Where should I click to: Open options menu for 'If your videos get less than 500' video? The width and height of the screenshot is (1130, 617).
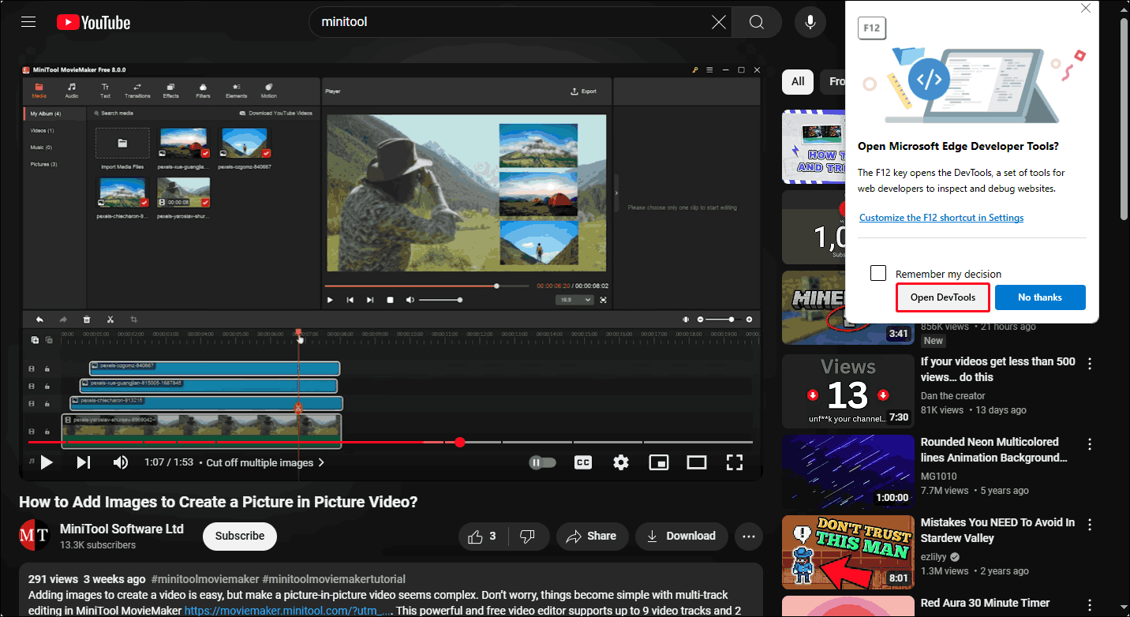click(1090, 364)
